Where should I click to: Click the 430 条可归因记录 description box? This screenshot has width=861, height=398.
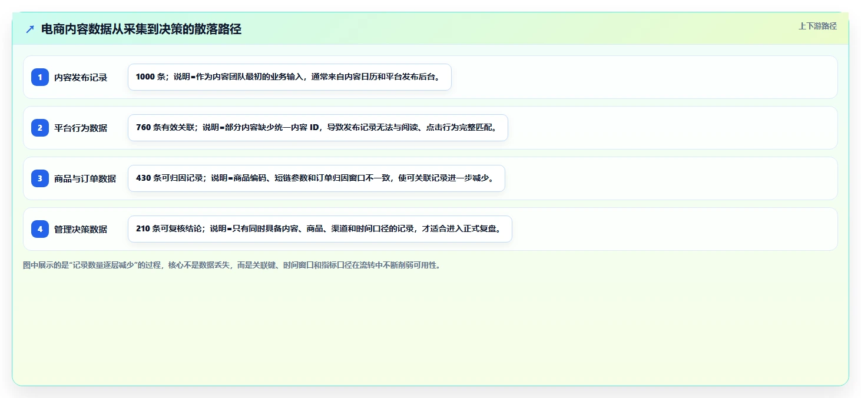tap(316, 178)
